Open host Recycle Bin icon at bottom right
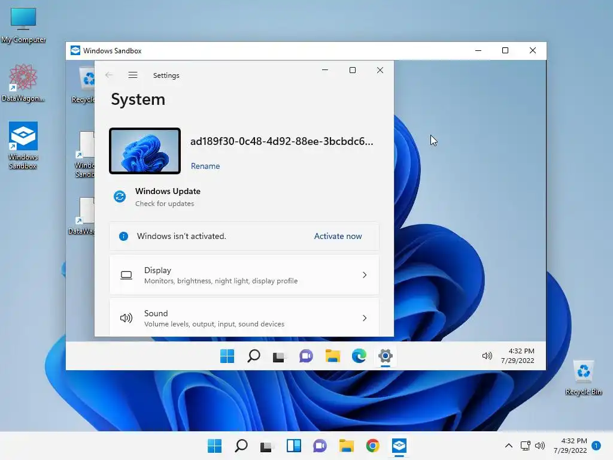The image size is (613, 460). coord(583,377)
